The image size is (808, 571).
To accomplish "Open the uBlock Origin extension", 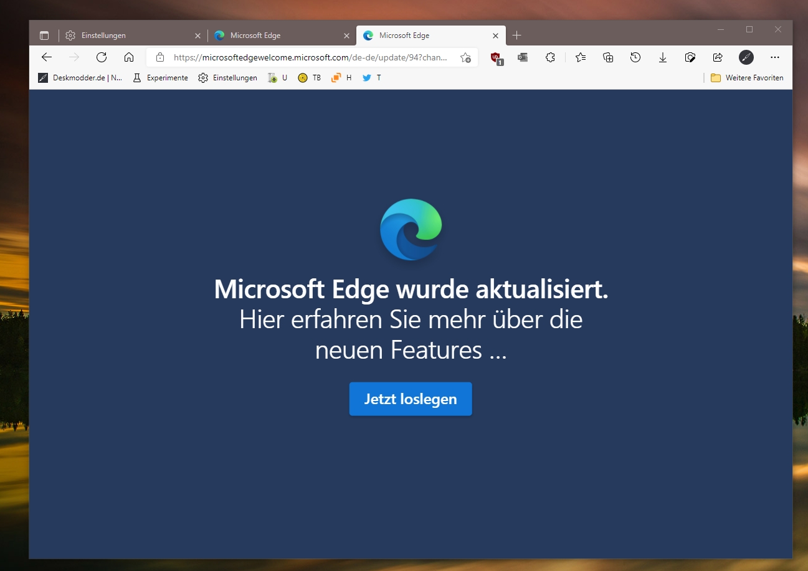I will tap(497, 58).
